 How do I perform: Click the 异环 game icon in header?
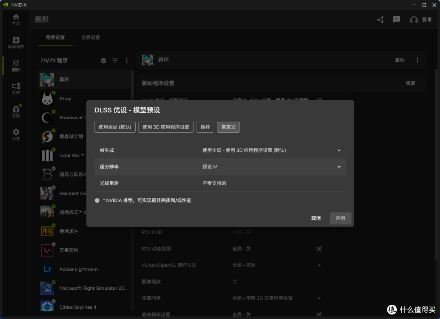[147, 60]
